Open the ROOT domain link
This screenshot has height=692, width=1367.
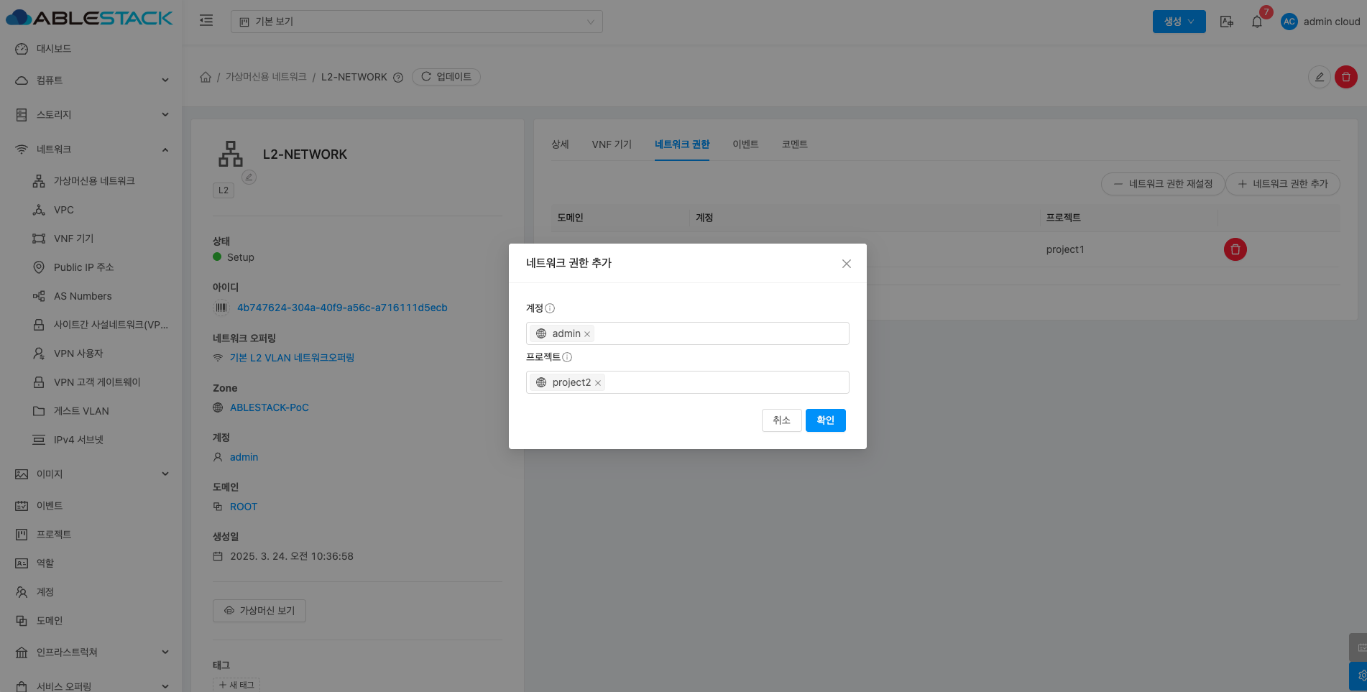[x=244, y=507]
